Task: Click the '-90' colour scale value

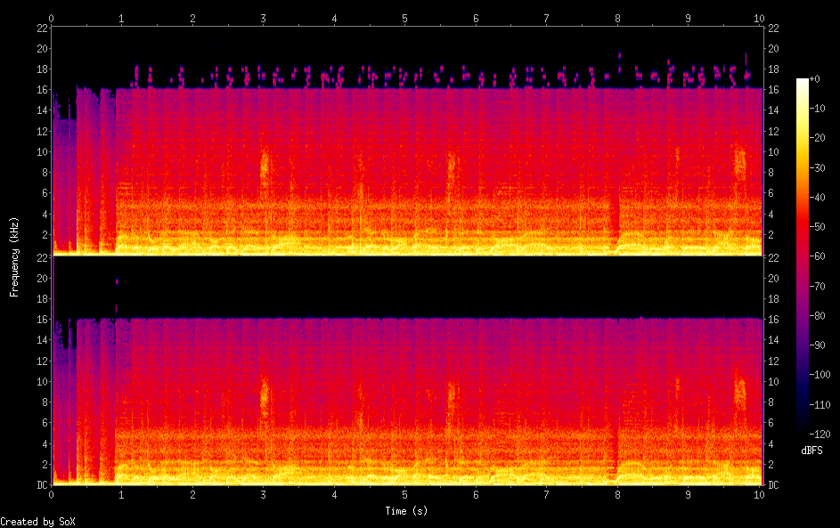Action: pos(817,345)
